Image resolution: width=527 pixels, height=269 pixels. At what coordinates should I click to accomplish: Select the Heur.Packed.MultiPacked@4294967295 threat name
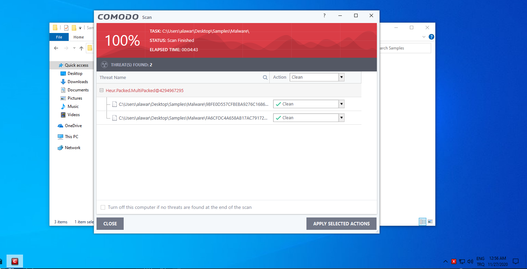145,91
